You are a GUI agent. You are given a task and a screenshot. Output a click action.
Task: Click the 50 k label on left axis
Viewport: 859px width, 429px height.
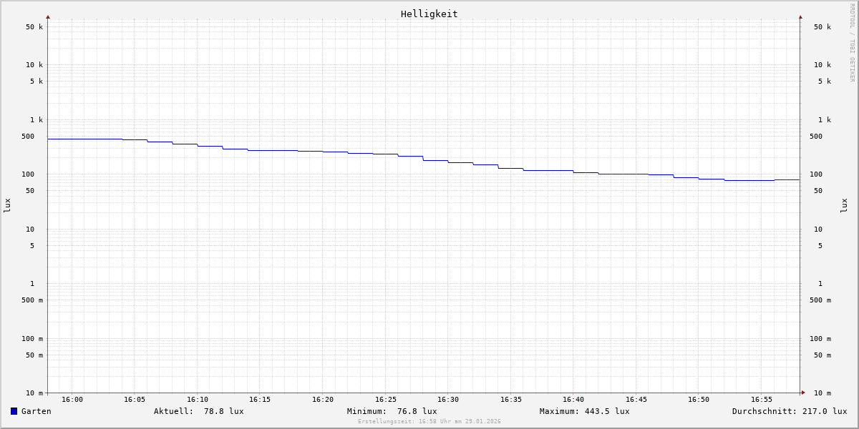(34, 27)
